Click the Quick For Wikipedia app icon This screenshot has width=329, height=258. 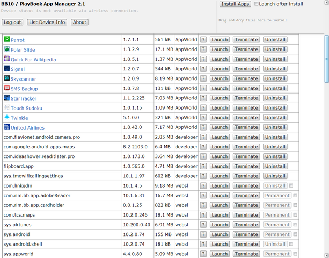[x=7, y=59]
